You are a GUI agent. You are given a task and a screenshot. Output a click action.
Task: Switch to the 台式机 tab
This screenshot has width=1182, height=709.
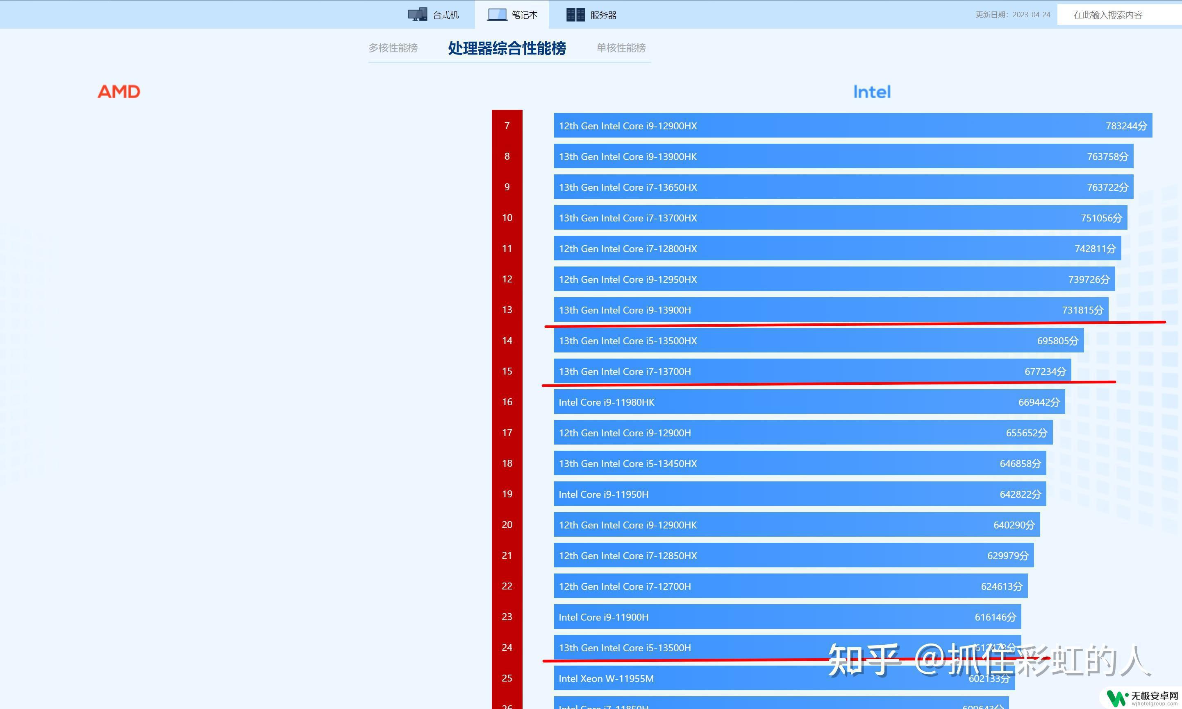pos(433,15)
